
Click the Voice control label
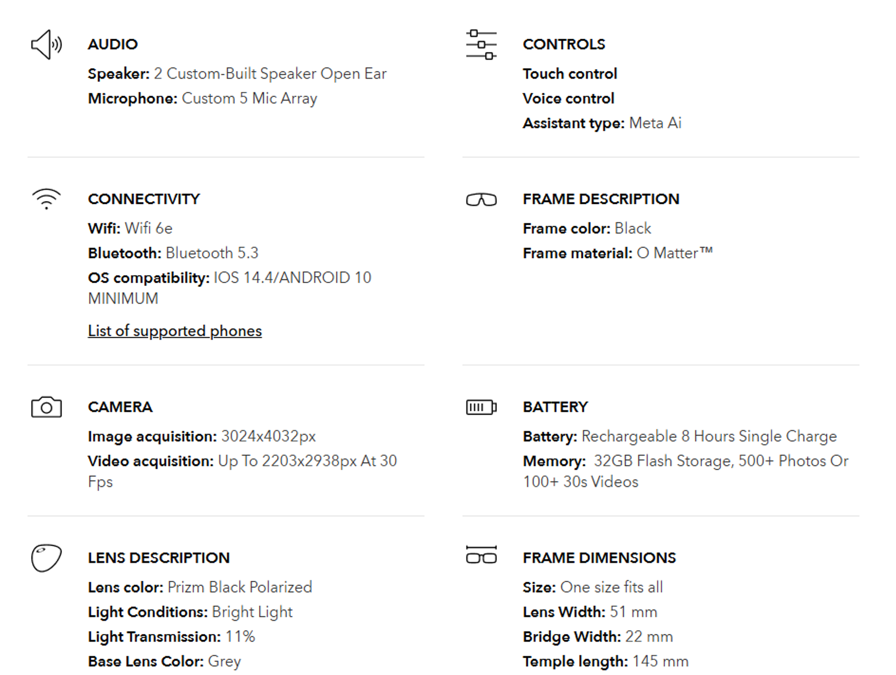pos(568,98)
